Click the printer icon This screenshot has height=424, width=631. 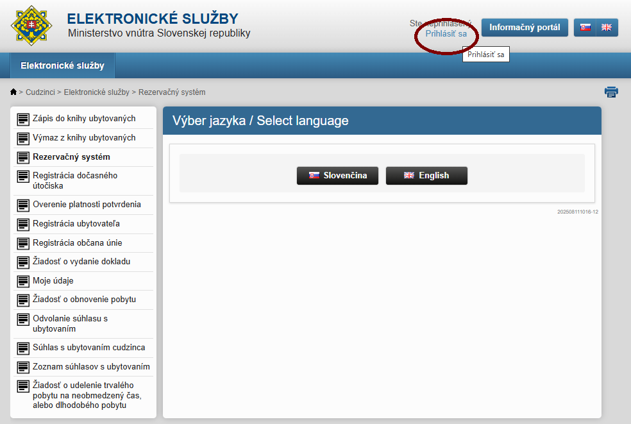tap(611, 92)
